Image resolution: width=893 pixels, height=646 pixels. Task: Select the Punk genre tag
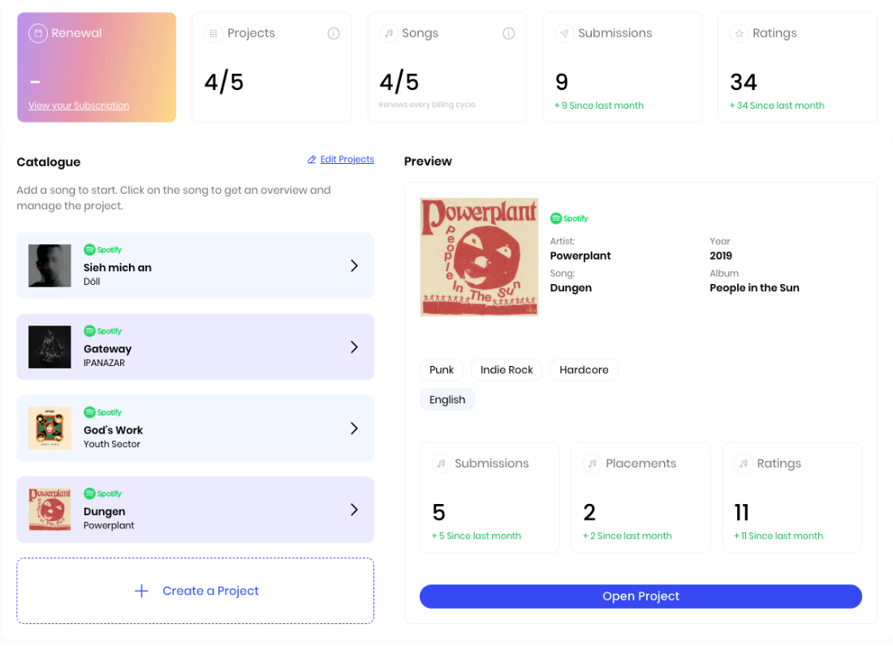click(x=442, y=370)
